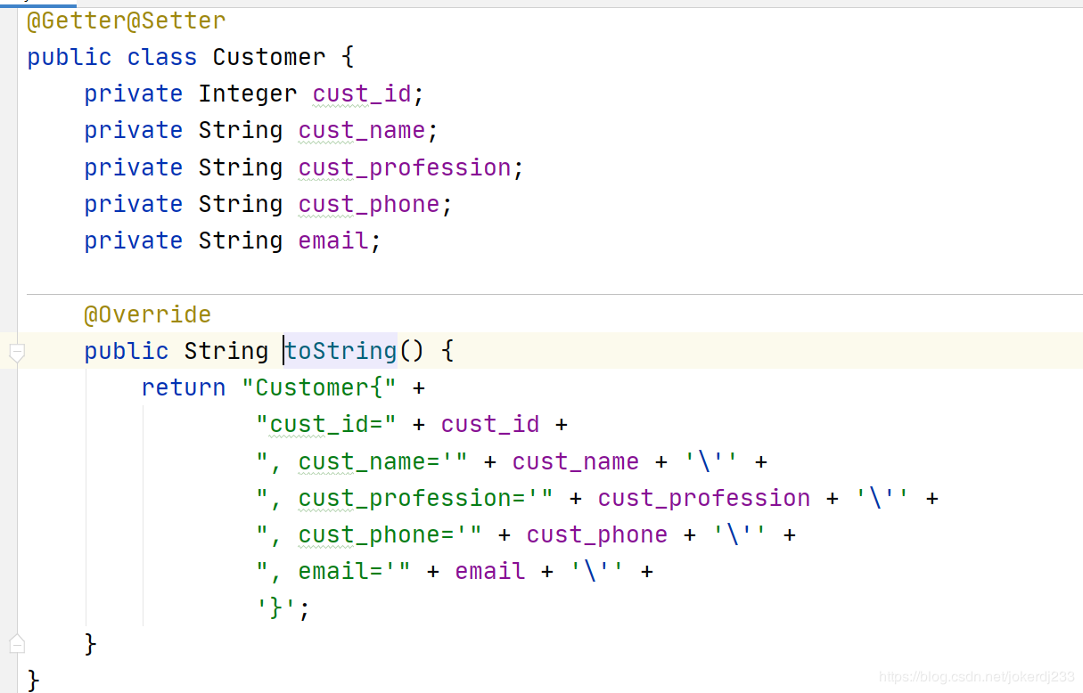The image size is (1083, 693).
Task: Click cust_phone variable inside the return expression
Action: pyautogui.click(x=597, y=535)
